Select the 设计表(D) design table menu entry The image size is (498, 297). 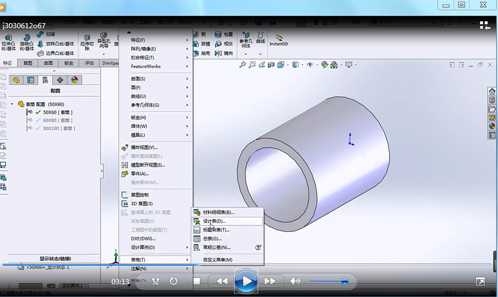click(215, 221)
